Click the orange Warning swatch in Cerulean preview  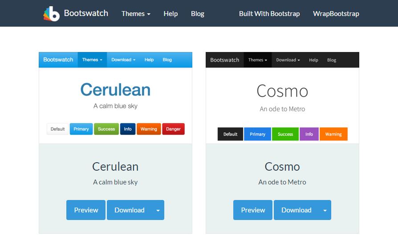[x=149, y=129]
